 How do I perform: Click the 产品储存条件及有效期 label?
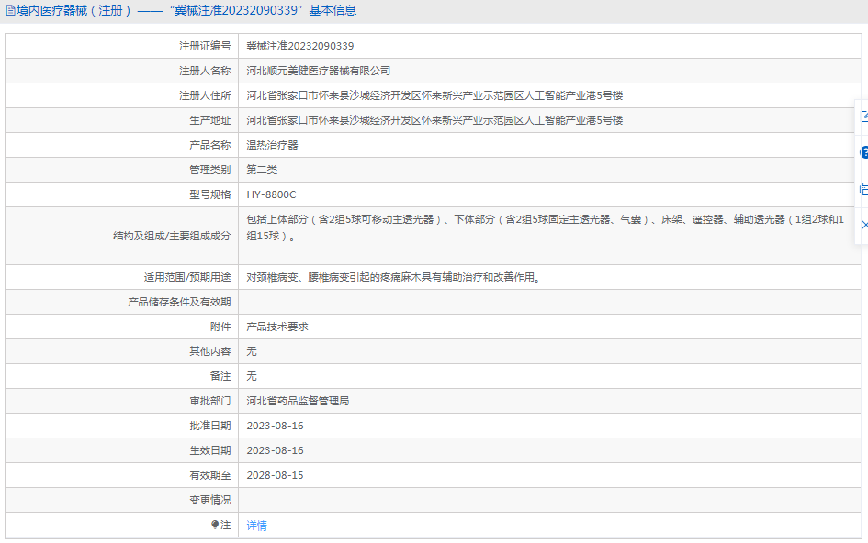[x=179, y=302]
